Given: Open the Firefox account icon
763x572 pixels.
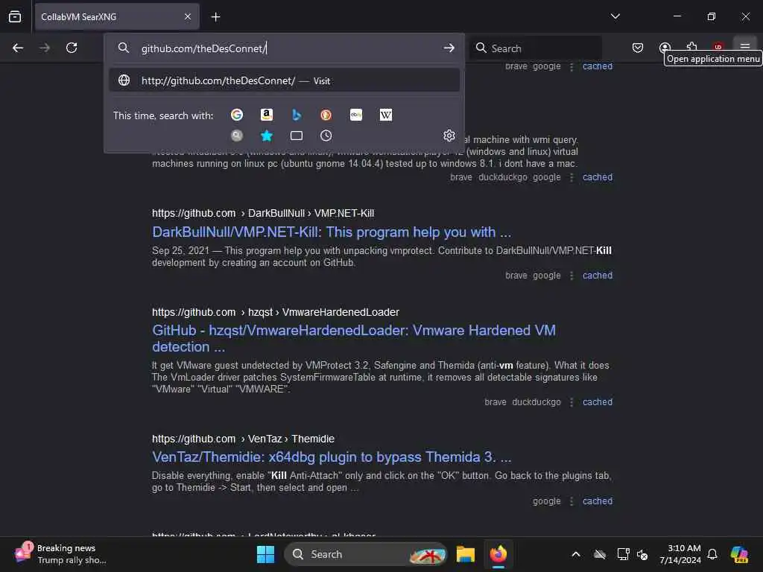Looking at the screenshot, I should pos(665,47).
